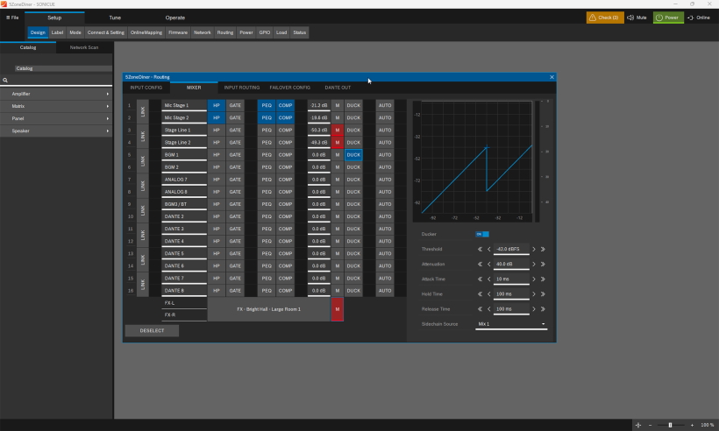The image size is (719, 431).
Task: Click the Firmware toolbar button
Action: (x=178, y=32)
